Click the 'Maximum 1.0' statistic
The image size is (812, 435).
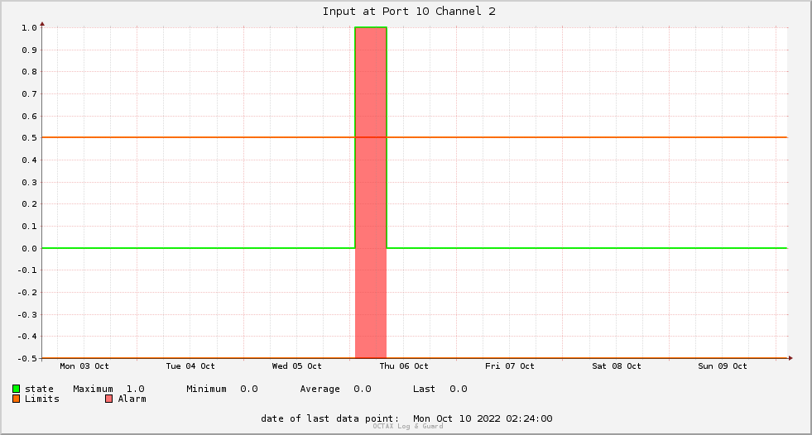(108, 389)
